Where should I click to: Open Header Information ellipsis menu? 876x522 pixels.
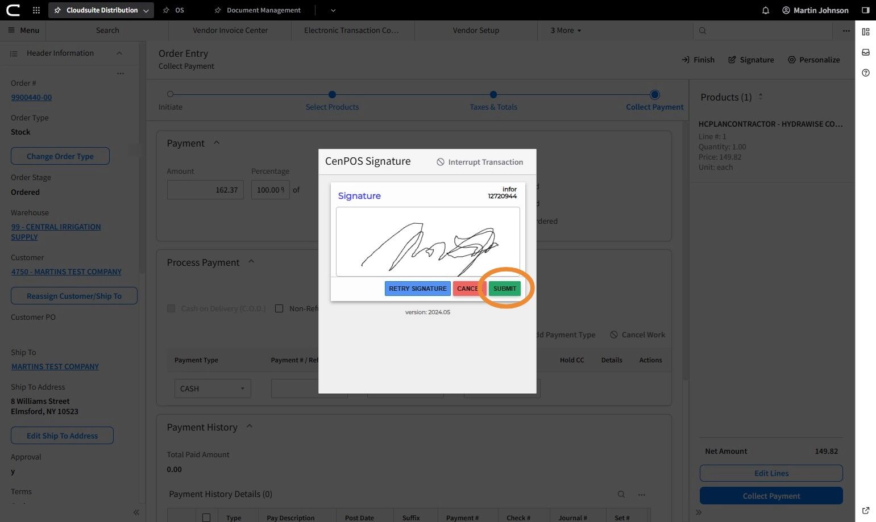(120, 74)
